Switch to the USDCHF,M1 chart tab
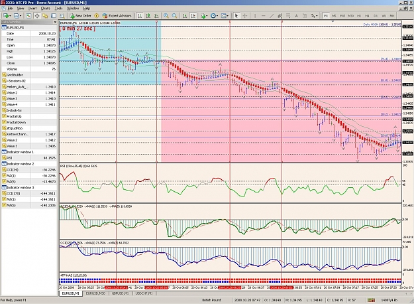Screen dimensions: 414x304 [144, 293]
